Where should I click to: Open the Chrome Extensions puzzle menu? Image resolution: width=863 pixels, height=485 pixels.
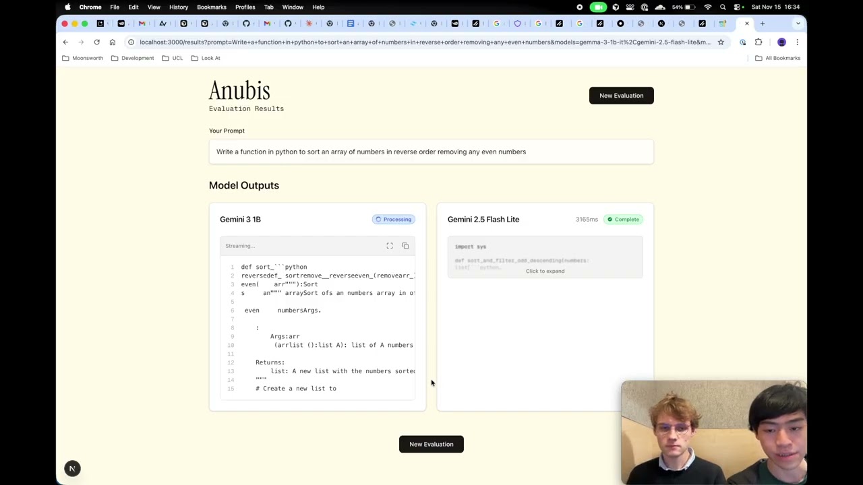758,42
